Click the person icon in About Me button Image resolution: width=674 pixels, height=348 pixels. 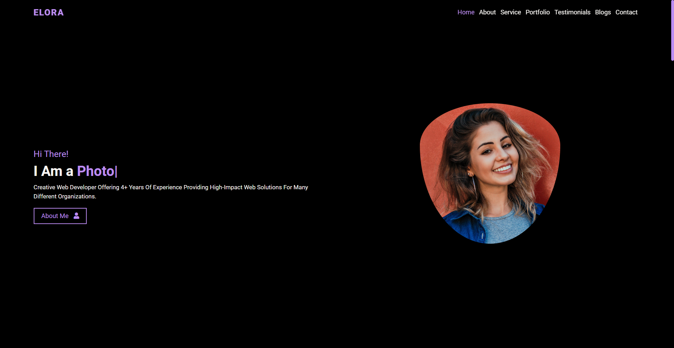tap(77, 216)
